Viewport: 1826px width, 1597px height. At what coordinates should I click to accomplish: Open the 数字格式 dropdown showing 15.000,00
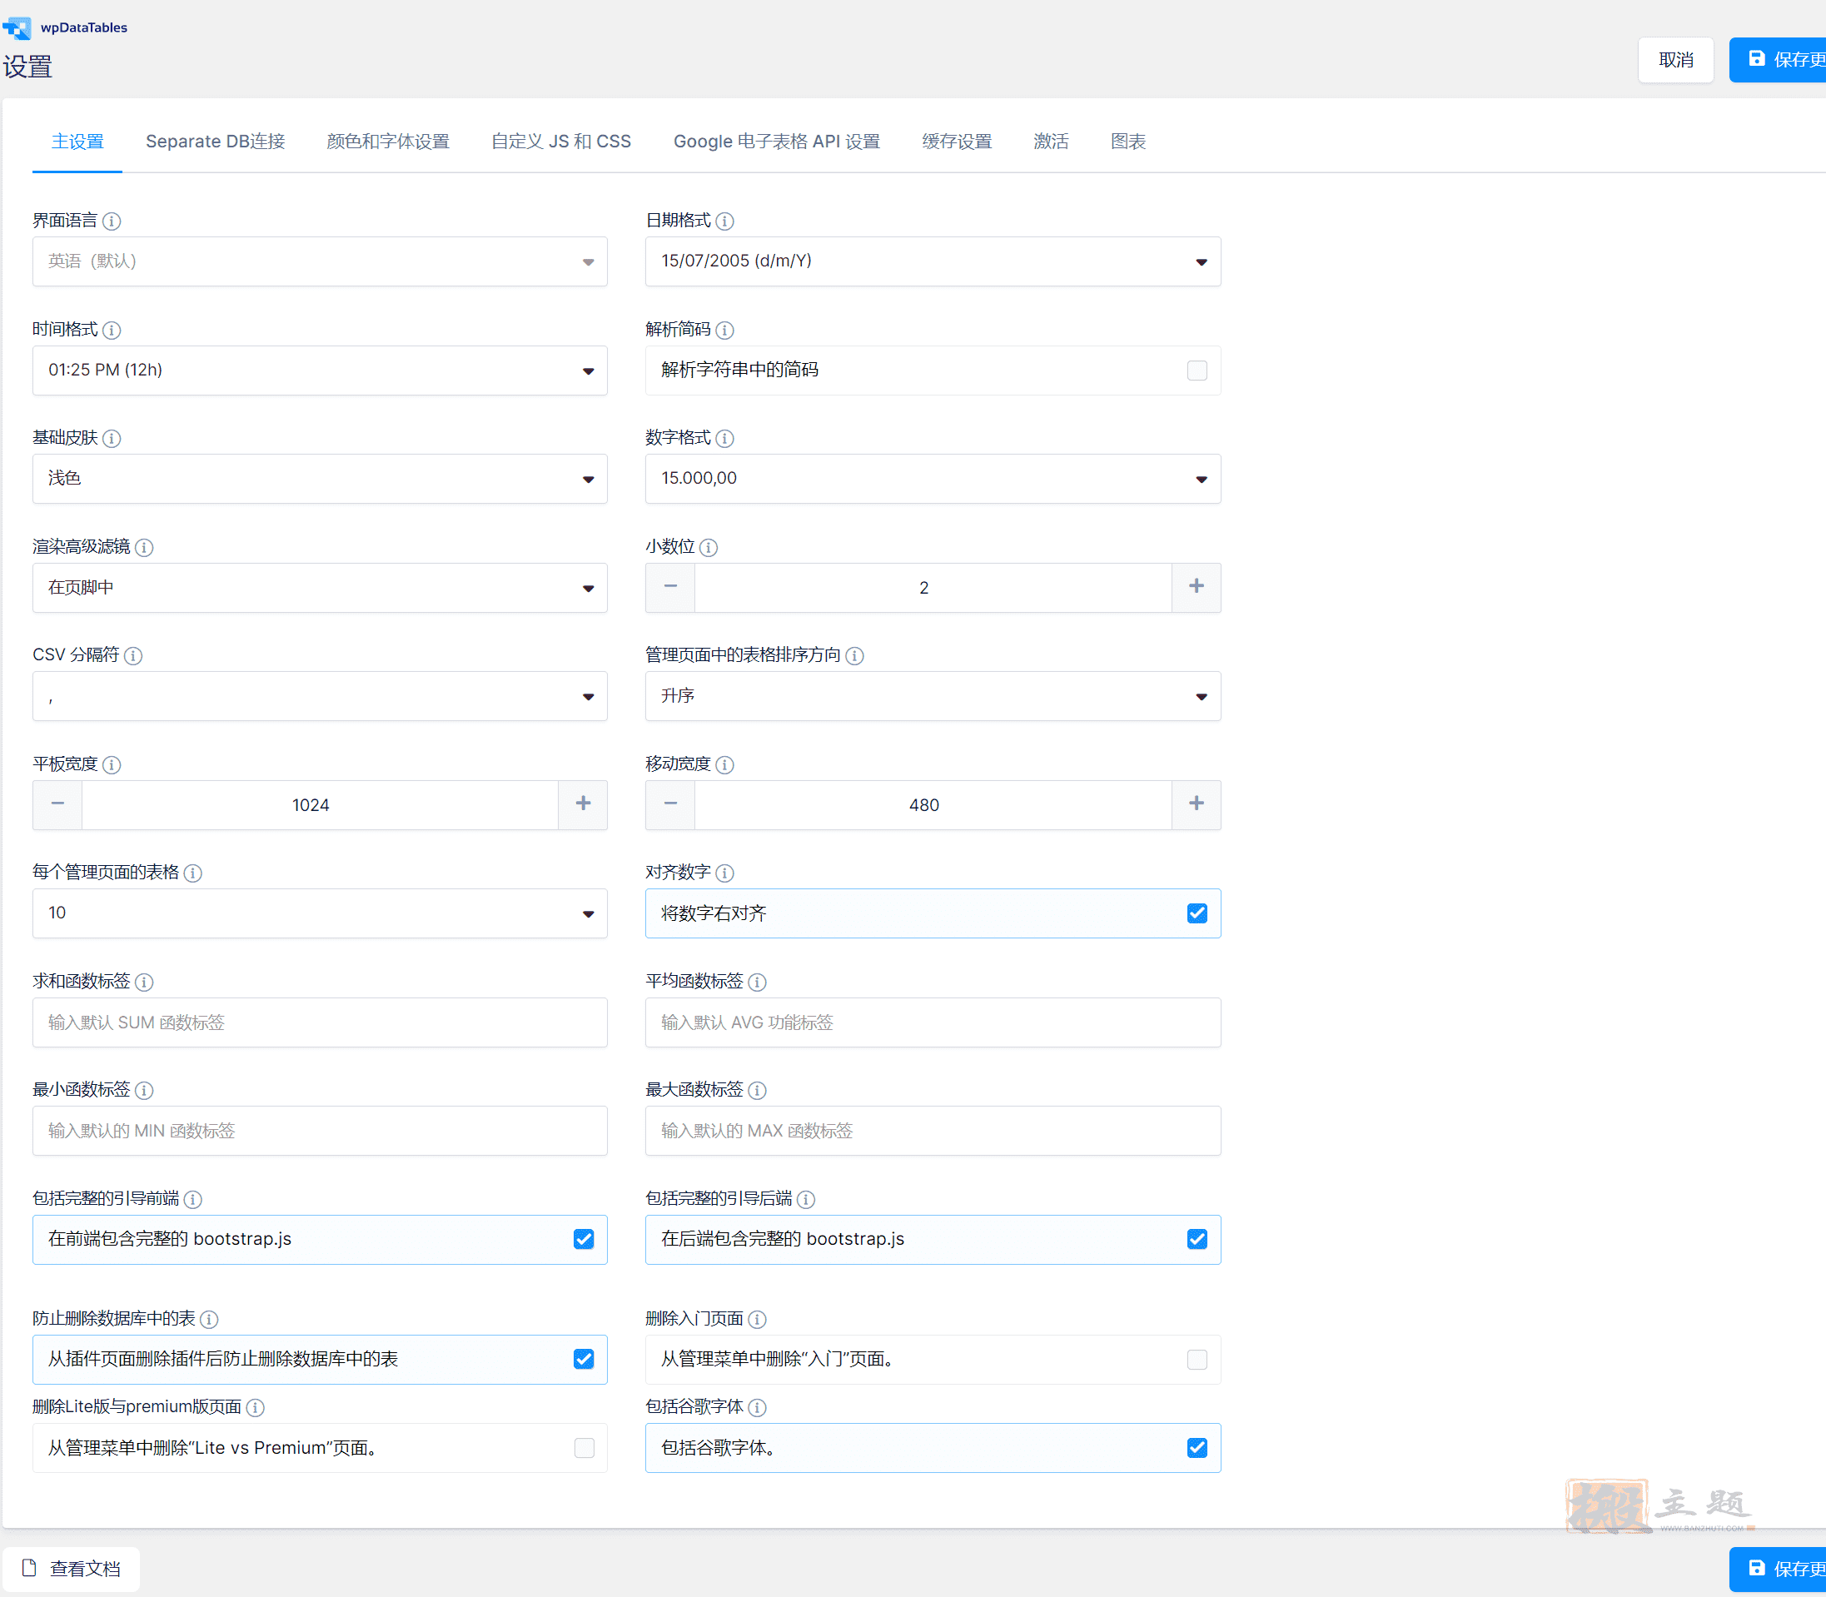coord(933,479)
